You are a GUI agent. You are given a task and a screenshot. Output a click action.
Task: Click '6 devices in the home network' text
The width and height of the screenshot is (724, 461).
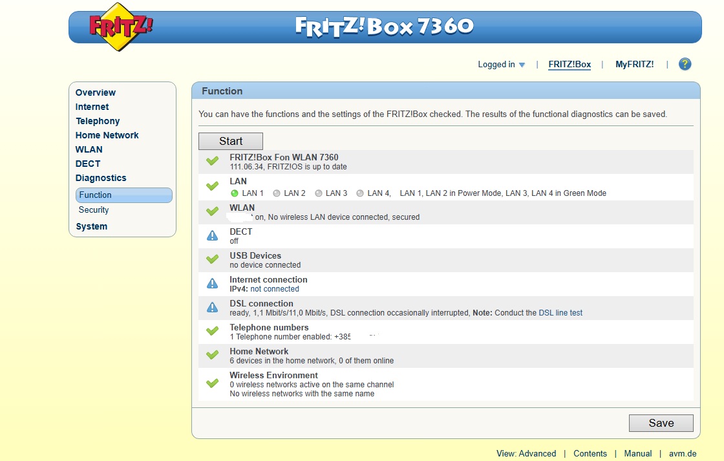pos(282,361)
